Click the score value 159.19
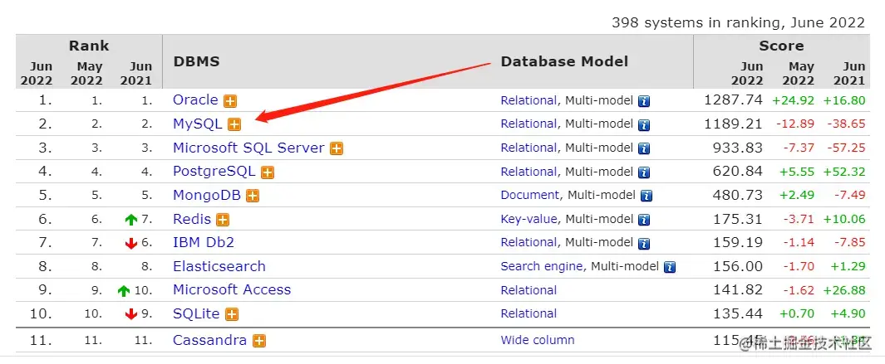Image resolution: width=885 pixels, height=364 pixels. (738, 242)
